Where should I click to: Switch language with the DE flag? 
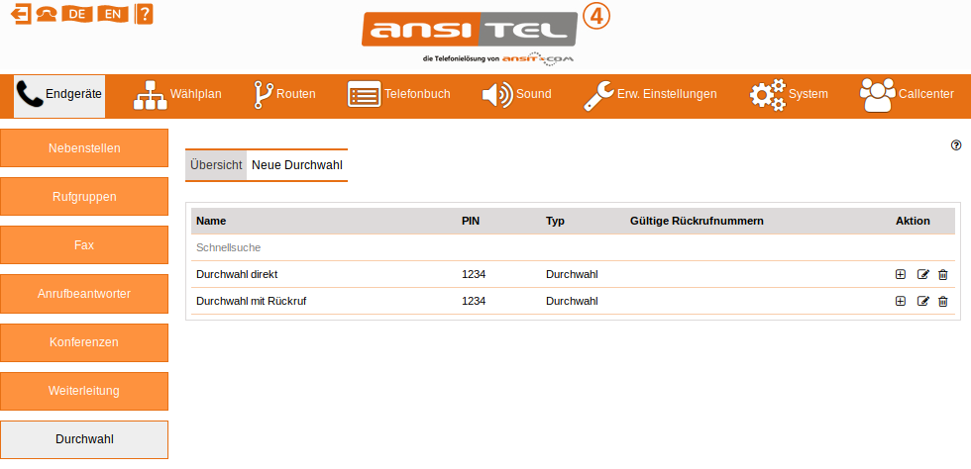pos(77,14)
